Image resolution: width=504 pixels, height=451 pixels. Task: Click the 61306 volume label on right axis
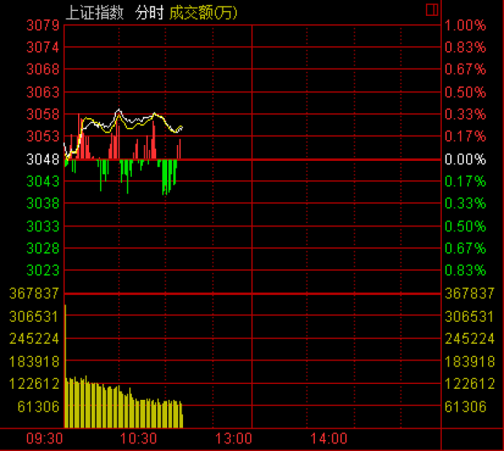click(x=468, y=406)
